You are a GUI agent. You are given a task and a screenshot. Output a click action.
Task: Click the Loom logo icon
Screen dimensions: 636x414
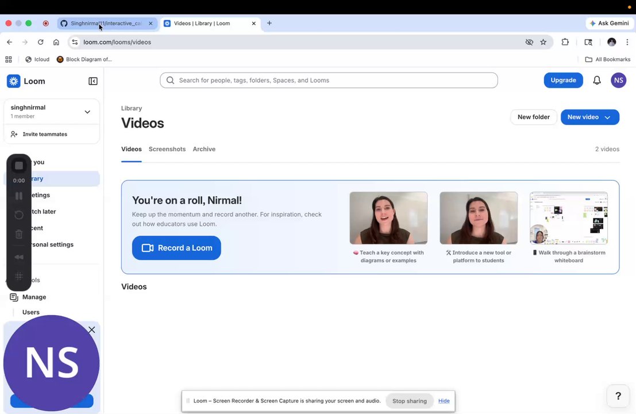tap(13, 81)
